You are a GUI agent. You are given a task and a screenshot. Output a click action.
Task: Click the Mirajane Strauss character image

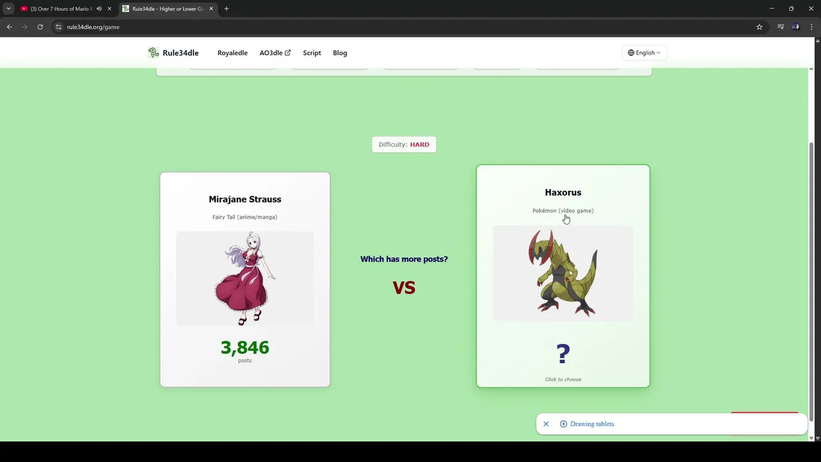[x=245, y=278]
